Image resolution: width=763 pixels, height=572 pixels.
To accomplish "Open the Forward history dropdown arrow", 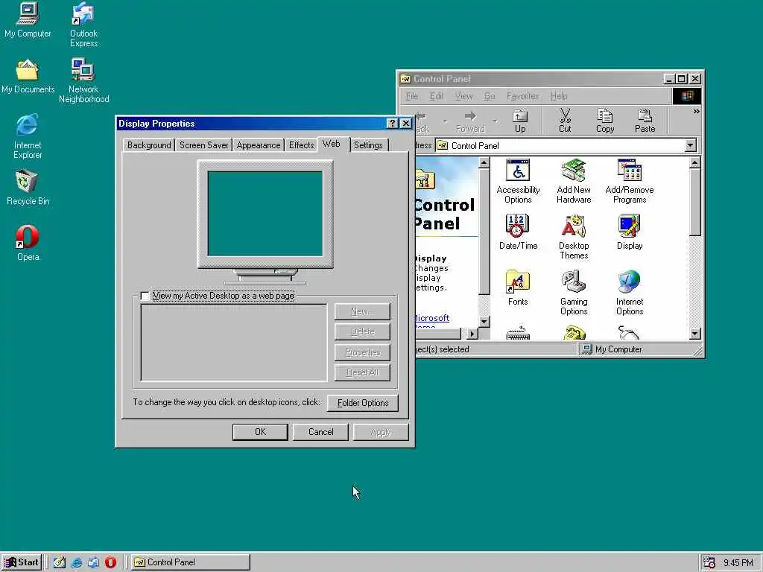I will click(x=495, y=121).
